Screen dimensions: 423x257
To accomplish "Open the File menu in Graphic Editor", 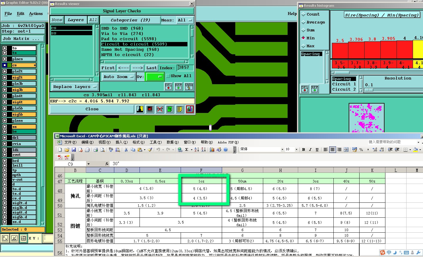I will (x=8, y=14).
